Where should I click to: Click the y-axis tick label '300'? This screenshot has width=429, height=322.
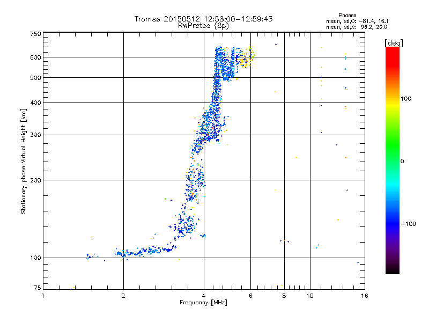pos(36,135)
